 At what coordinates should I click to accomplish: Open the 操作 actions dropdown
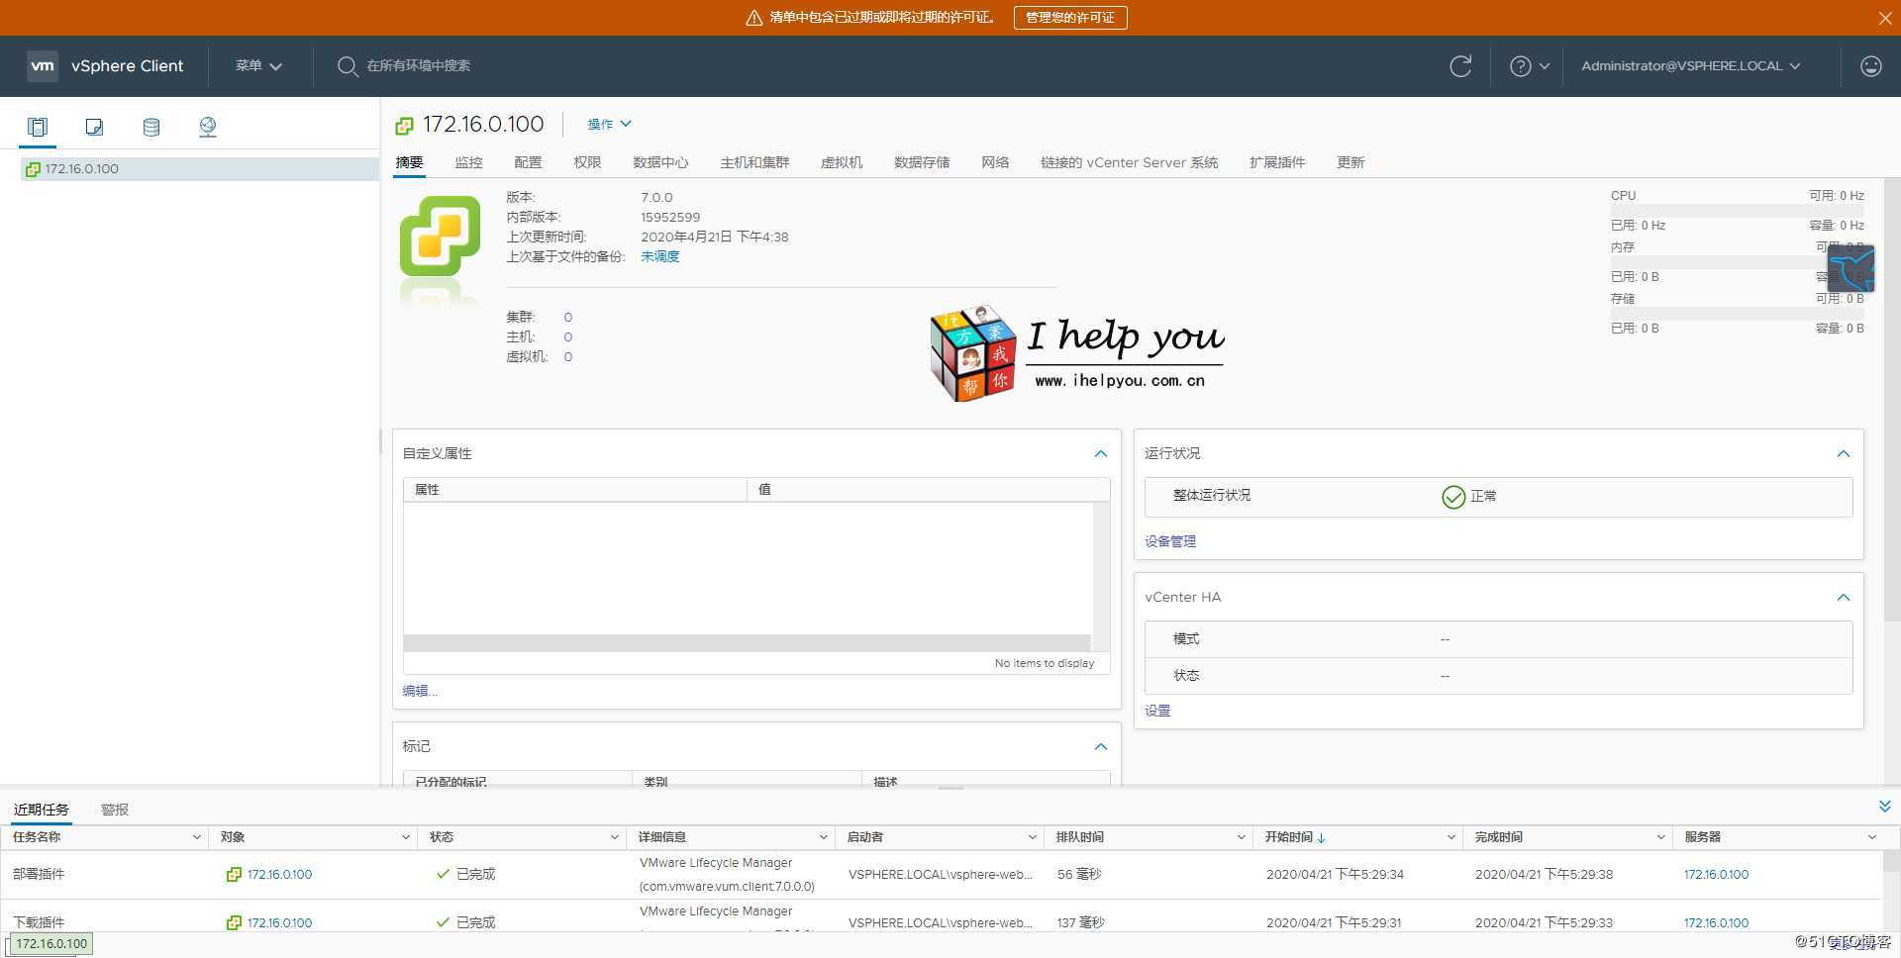609,125
